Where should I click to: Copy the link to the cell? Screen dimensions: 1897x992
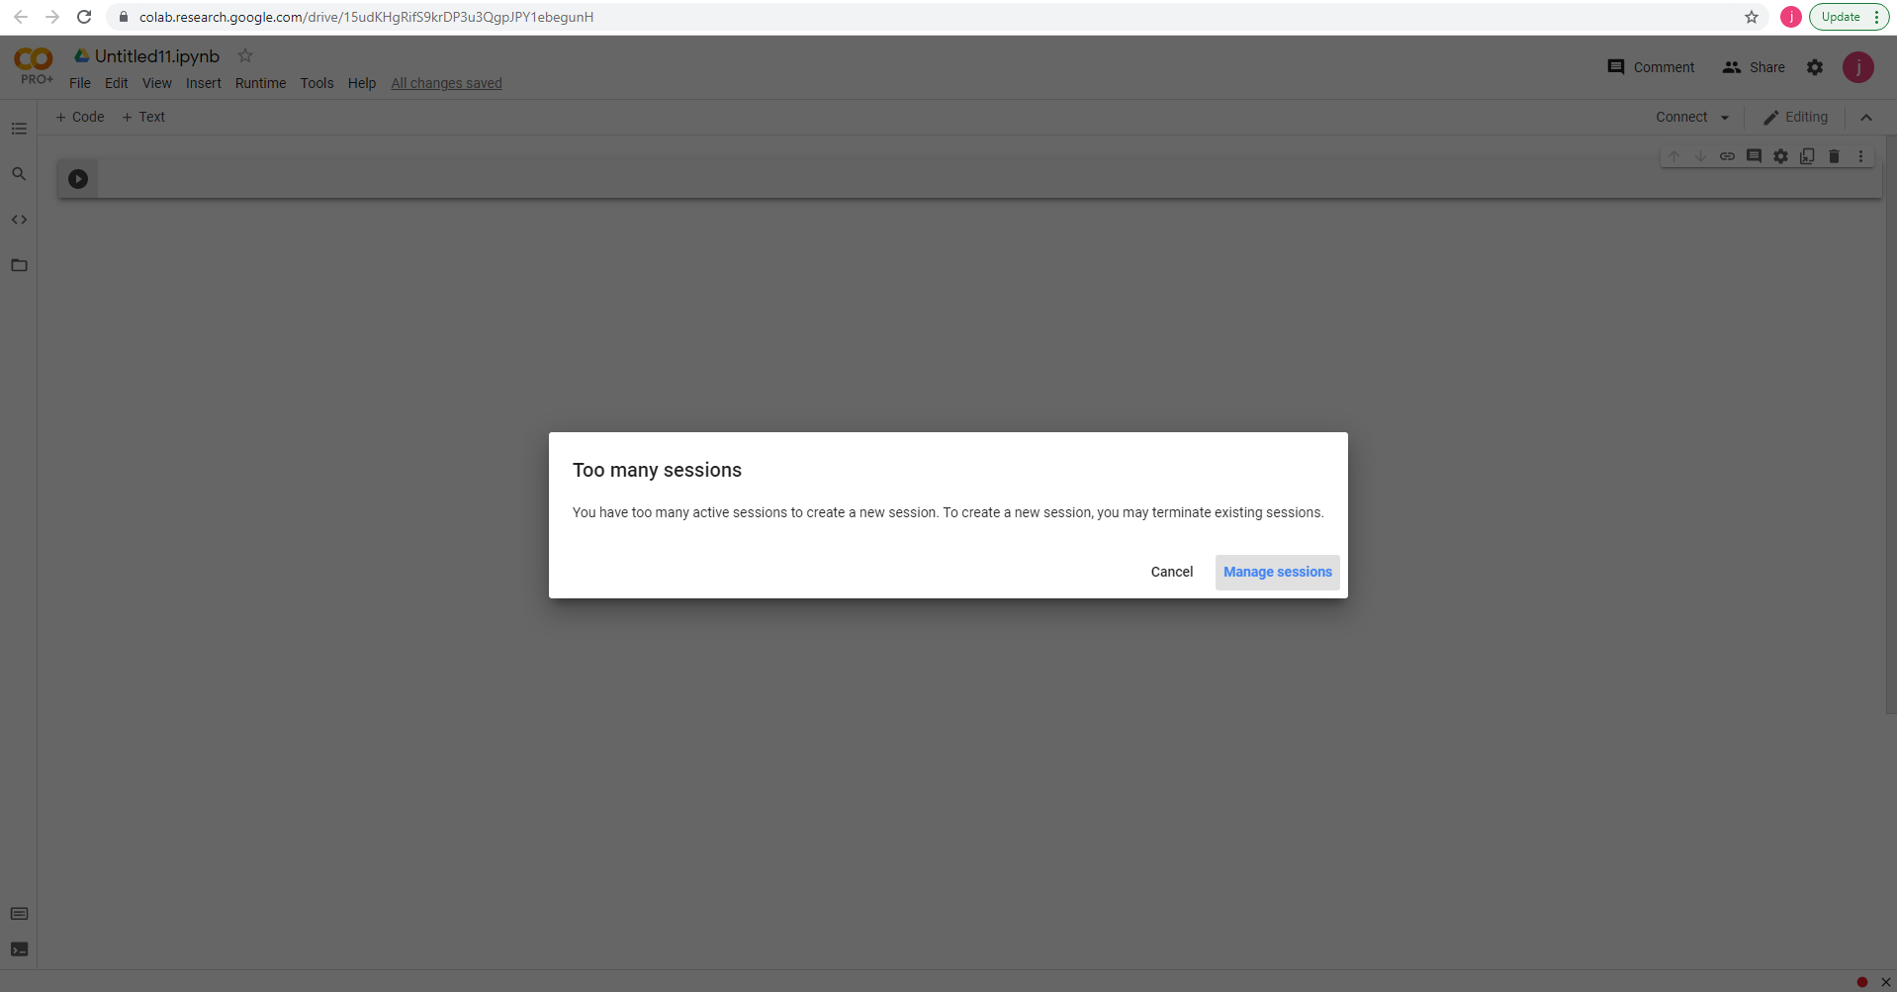click(x=1728, y=155)
